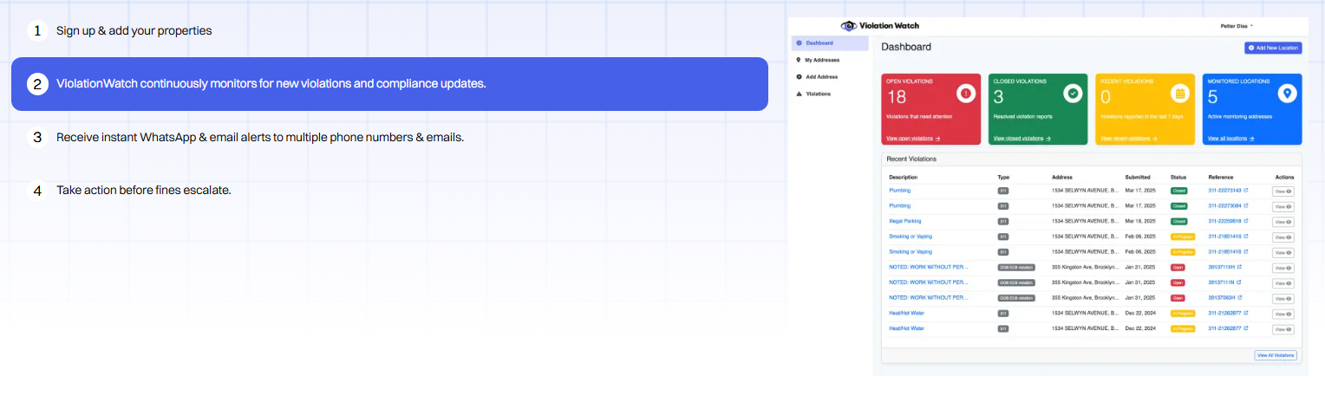1325x396 pixels.
Task: Select step 2 ViolationWatch continuously monitors
Action: pyautogui.click(x=389, y=84)
